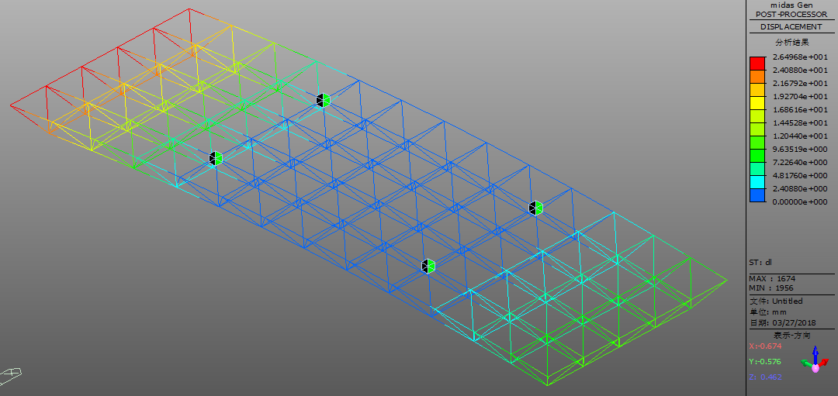The image size is (838, 396).
Task: Click legend value 1.92704e+001
Action: click(x=798, y=97)
